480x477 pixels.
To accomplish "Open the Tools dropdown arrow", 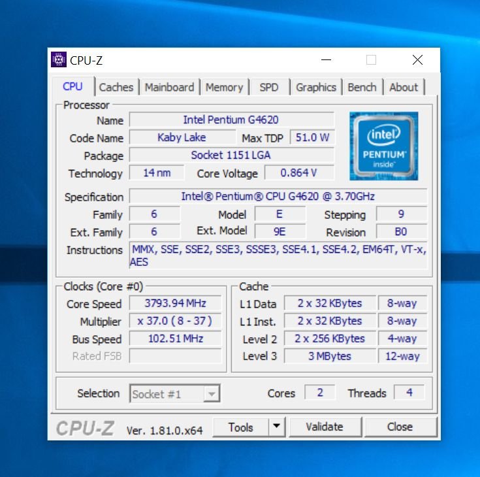I will click(277, 427).
